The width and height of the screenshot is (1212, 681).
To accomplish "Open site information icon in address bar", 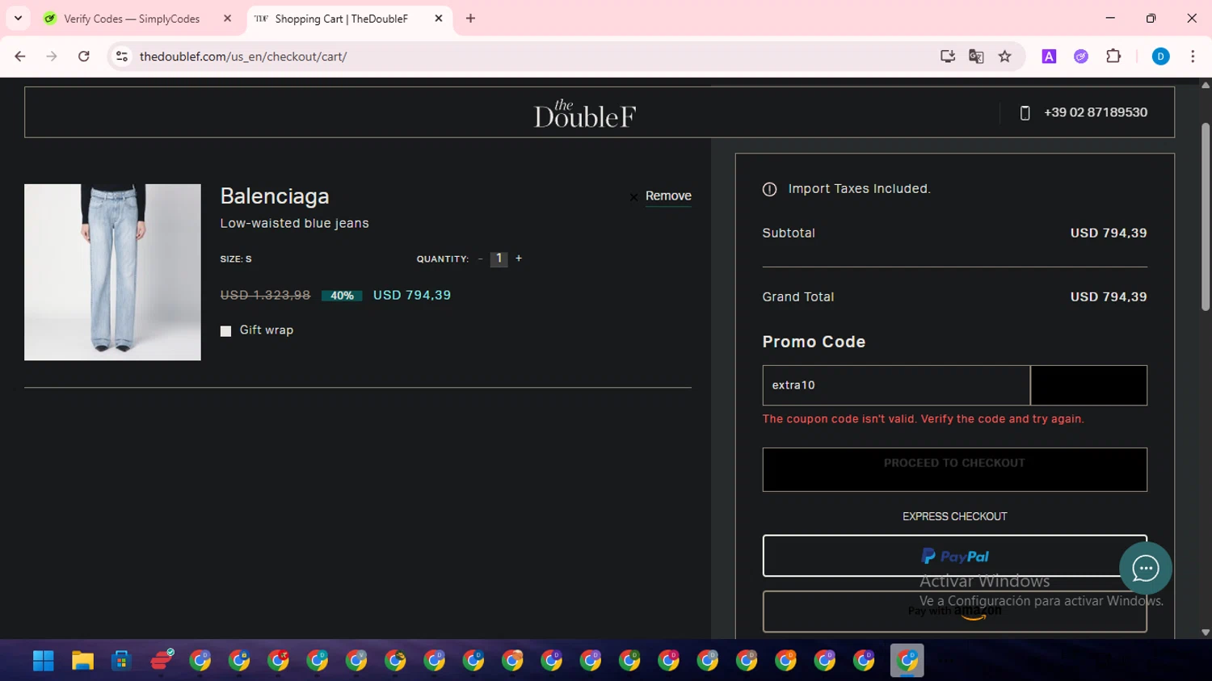I will pos(122,57).
